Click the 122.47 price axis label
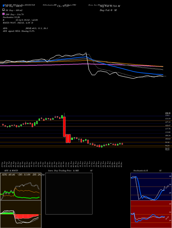172x228 pixels. [168, 125]
